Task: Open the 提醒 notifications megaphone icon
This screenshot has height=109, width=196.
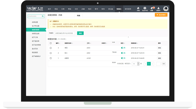Action: pyautogui.click(x=152, y=9)
